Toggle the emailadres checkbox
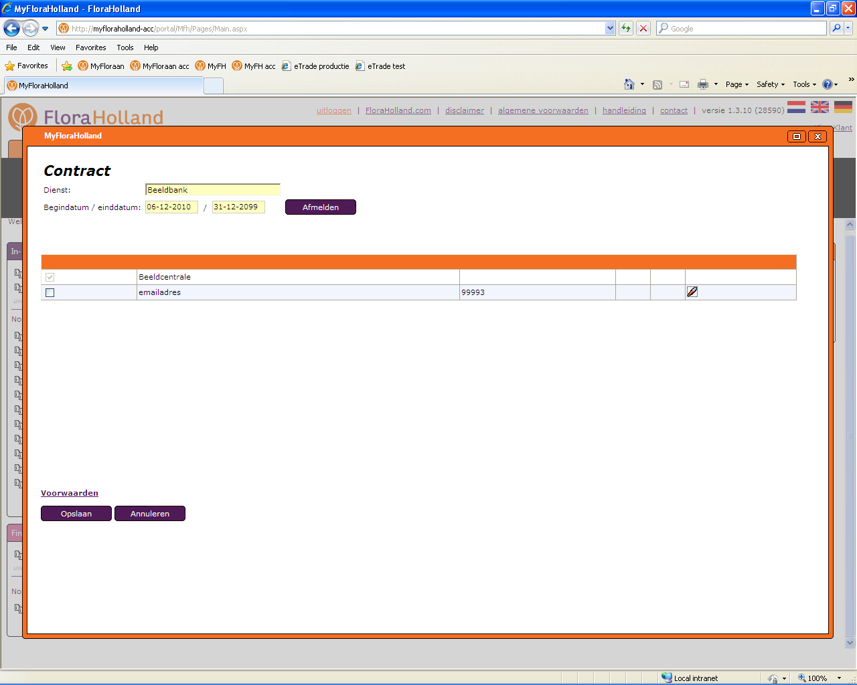Image resolution: width=857 pixels, height=685 pixels. 50,292
